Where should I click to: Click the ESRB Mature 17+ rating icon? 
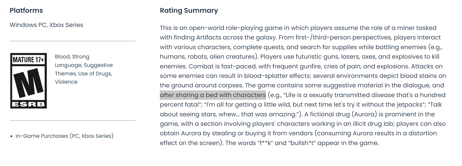(29, 81)
